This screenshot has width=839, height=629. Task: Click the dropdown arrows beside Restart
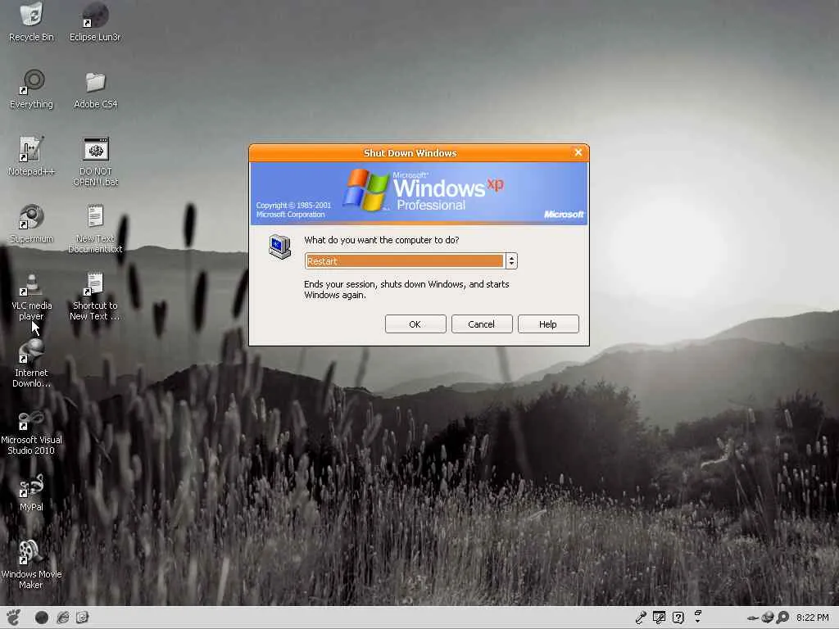511,261
